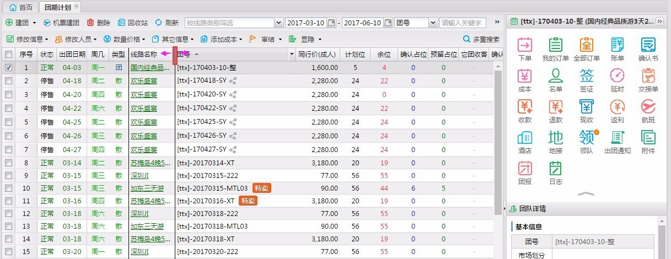Open the 领队 tour leader icon
The image size is (671, 259).
click(x=587, y=141)
